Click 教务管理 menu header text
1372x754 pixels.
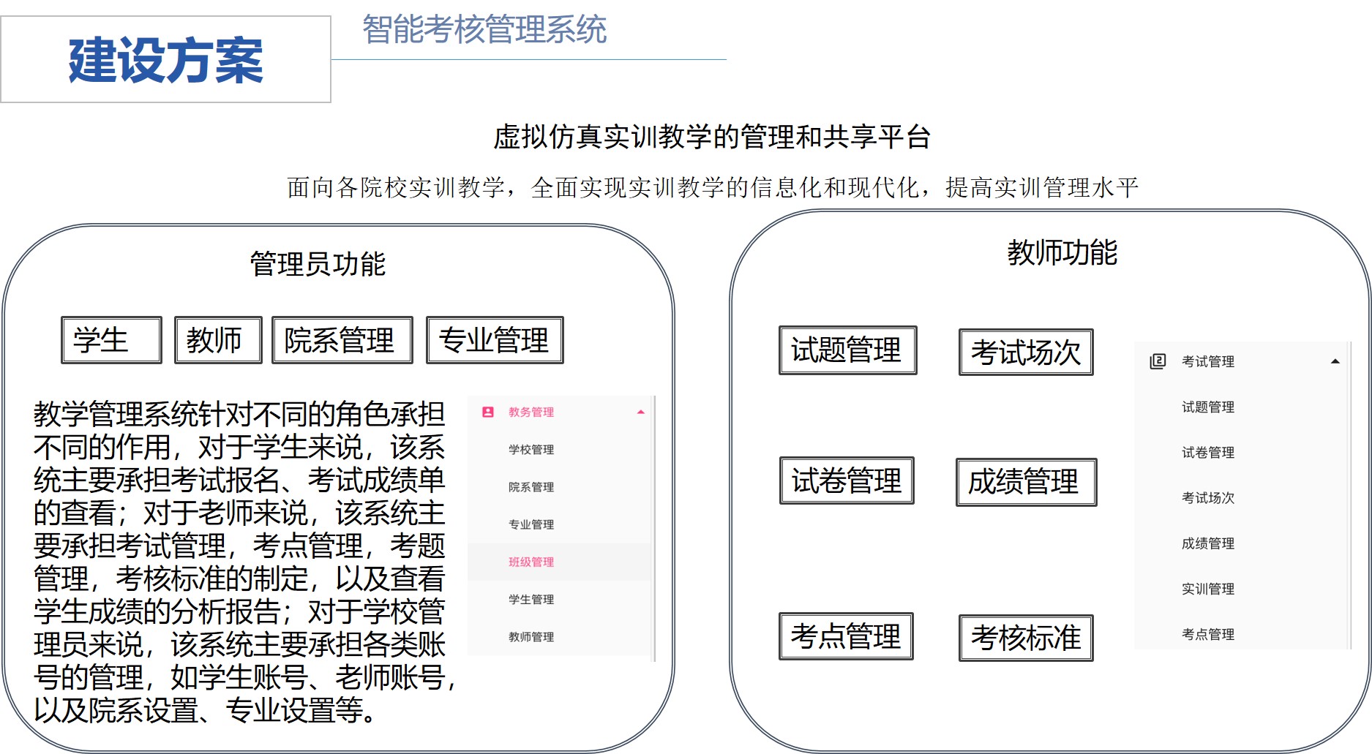[531, 412]
